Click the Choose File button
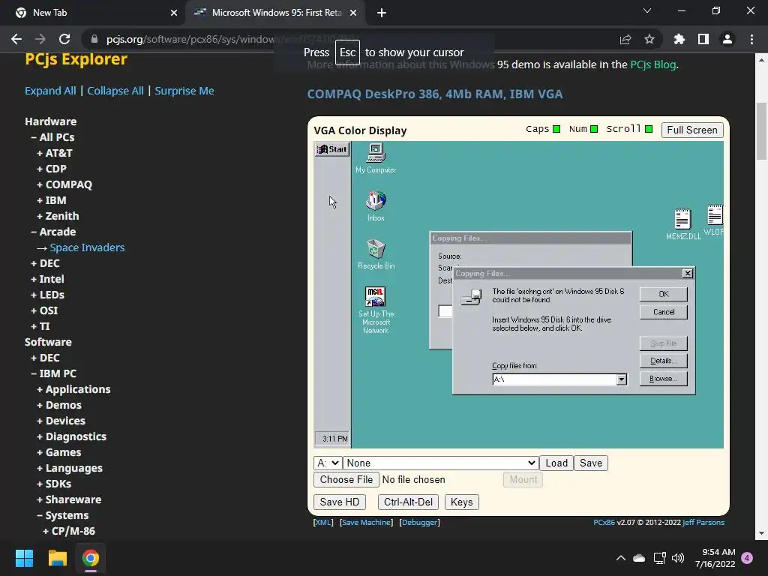The height and width of the screenshot is (576, 768). tap(346, 479)
